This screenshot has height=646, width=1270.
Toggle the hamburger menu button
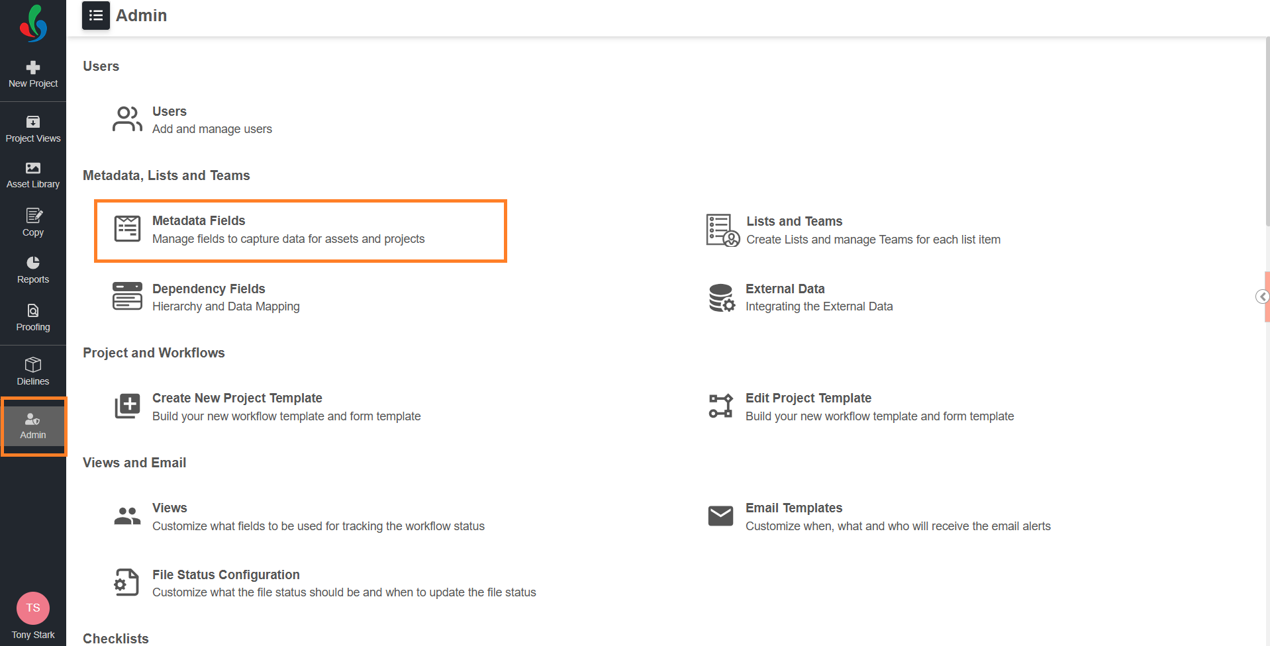click(x=96, y=15)
